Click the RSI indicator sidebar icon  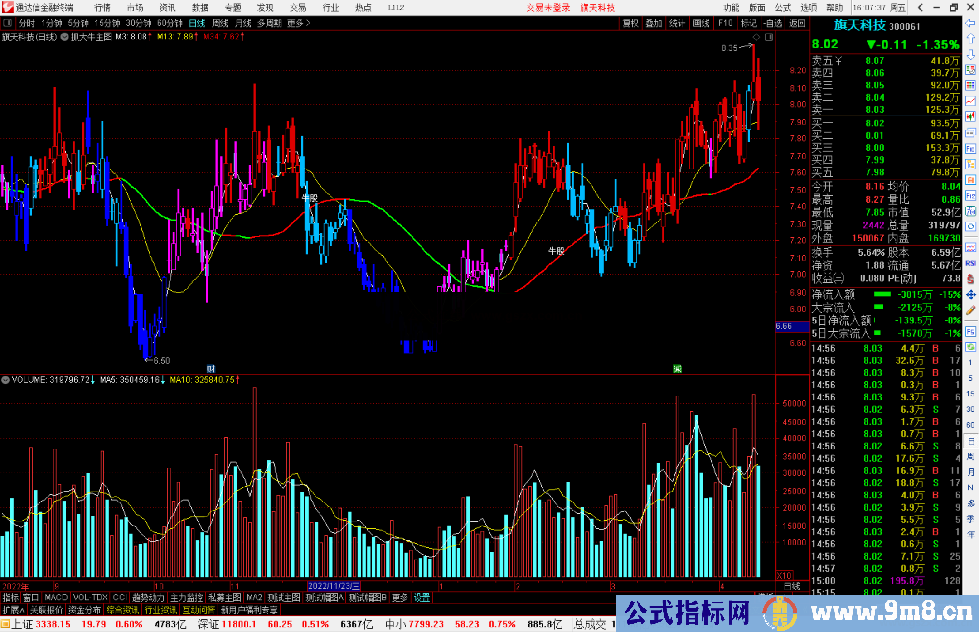tap(970, 263)
